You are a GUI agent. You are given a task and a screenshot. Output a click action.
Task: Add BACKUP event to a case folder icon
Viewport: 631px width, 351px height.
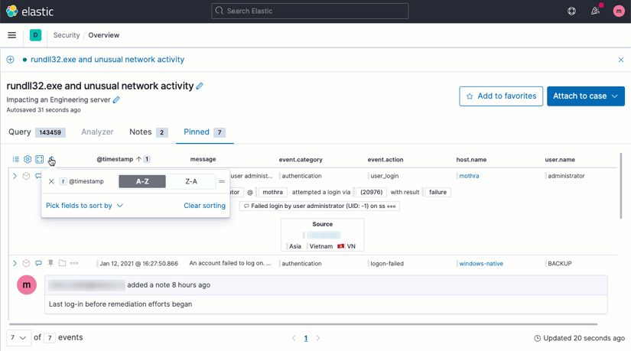tap(62, 263)
